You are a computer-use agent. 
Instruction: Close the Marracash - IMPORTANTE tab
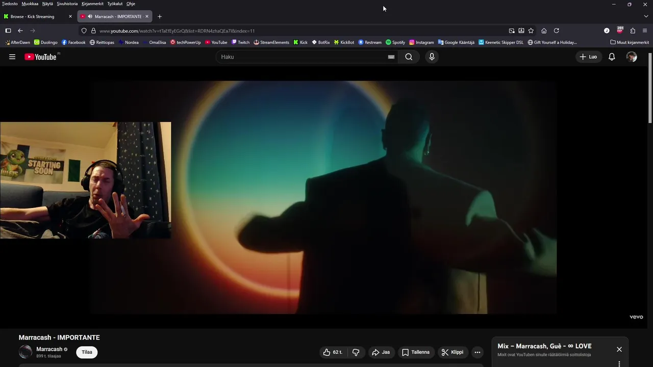coord(147,16)
